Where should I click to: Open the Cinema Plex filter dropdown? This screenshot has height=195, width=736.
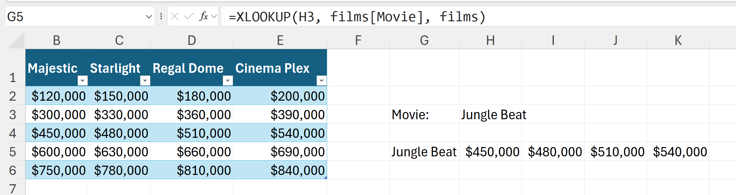point(321,81)
